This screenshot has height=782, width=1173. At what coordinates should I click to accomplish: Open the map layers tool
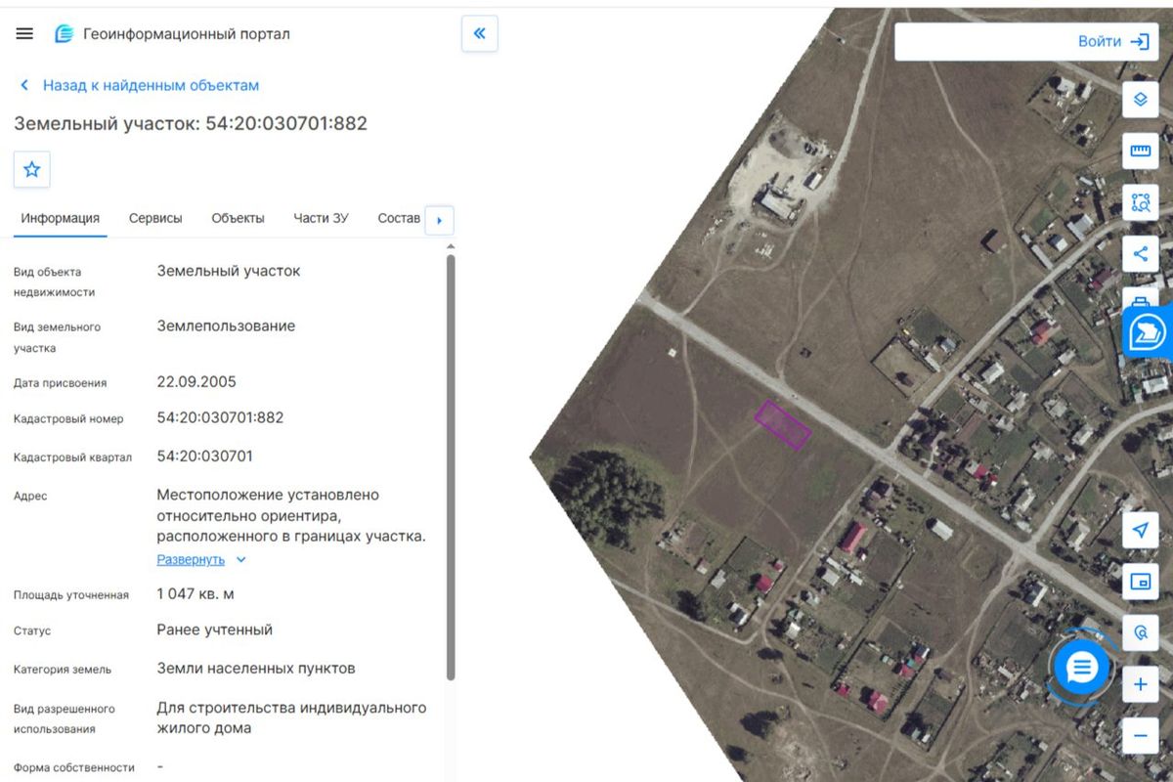tap(1140, 99)
